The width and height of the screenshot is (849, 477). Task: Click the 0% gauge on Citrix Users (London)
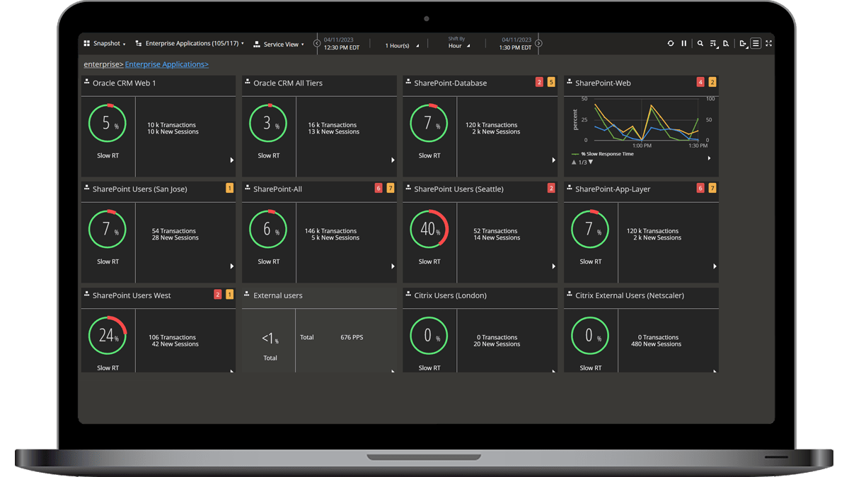click(x=429, y=336)
